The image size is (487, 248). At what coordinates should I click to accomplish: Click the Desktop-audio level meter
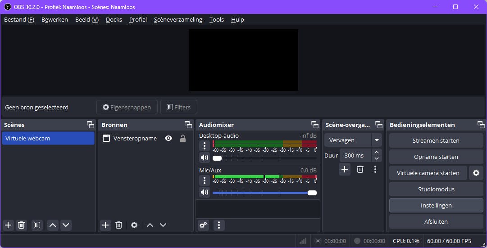coord(264,144)
